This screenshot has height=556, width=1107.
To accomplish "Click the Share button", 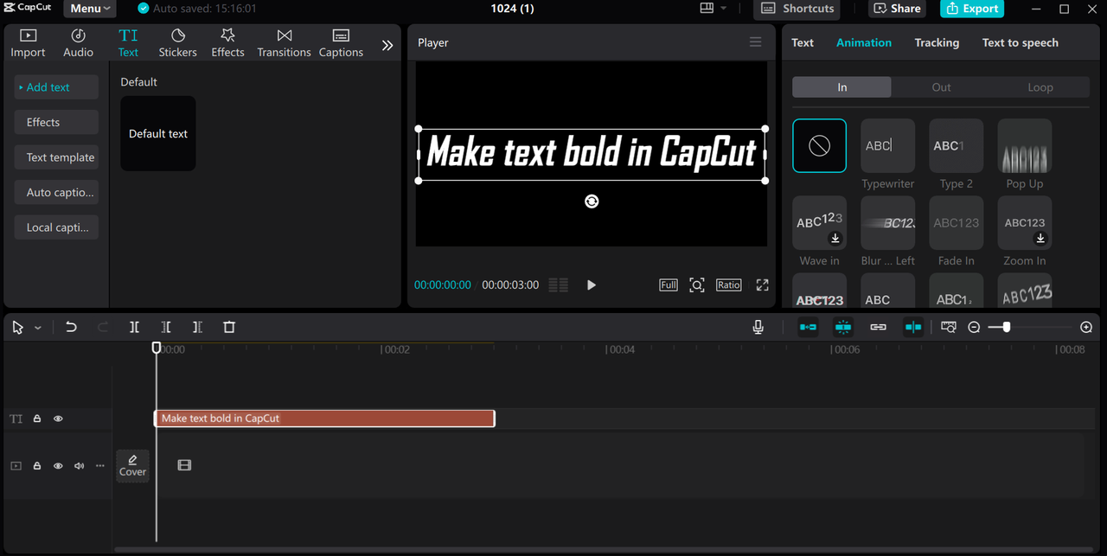I will coord(897,9).
